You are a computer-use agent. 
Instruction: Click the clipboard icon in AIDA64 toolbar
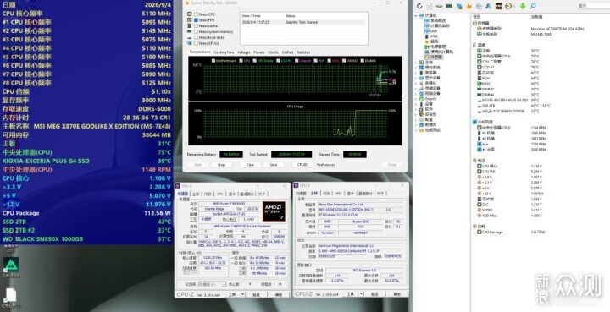pos(480,6)
